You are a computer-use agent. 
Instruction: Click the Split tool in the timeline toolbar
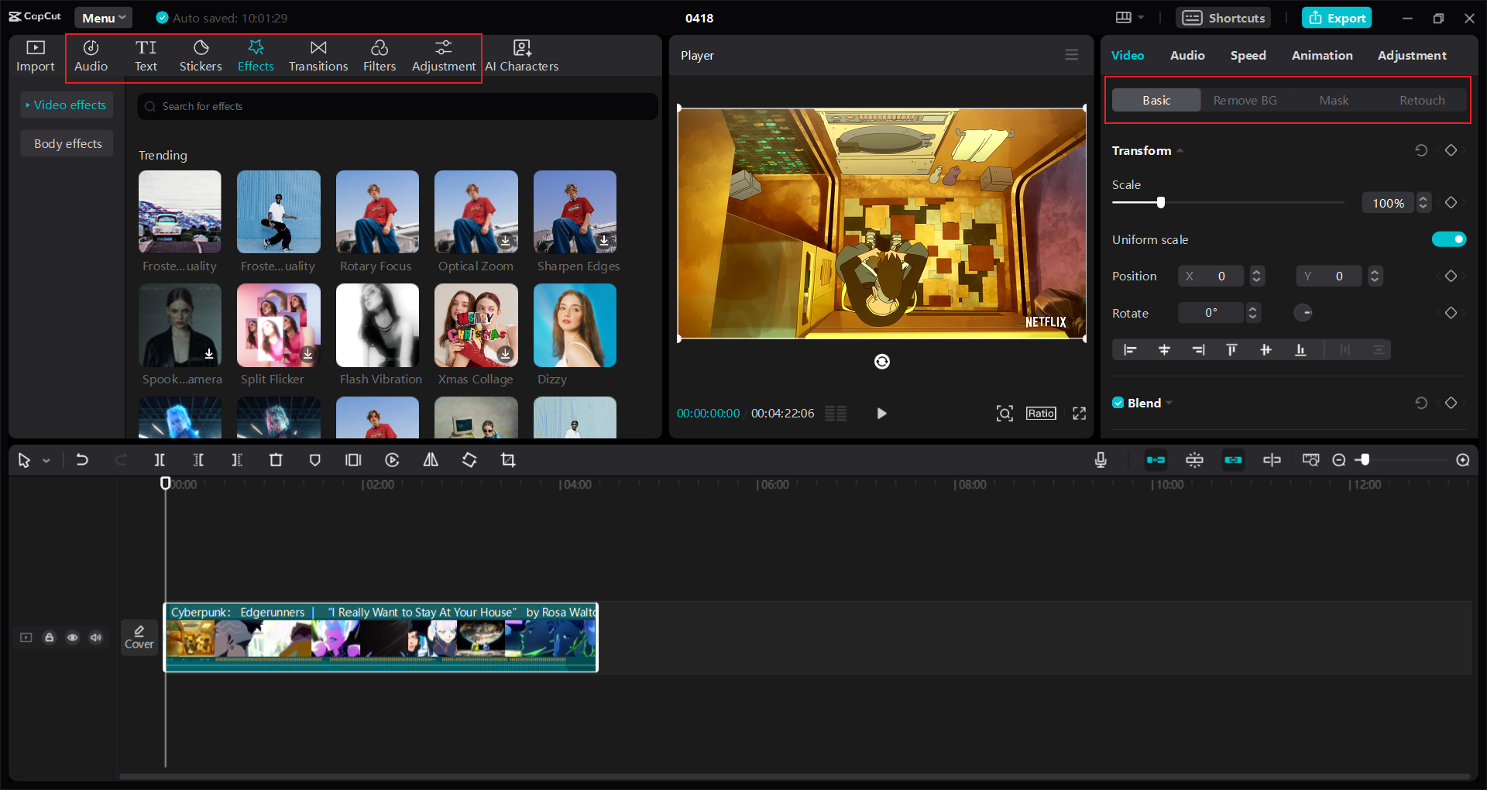[x=160, y=459]
